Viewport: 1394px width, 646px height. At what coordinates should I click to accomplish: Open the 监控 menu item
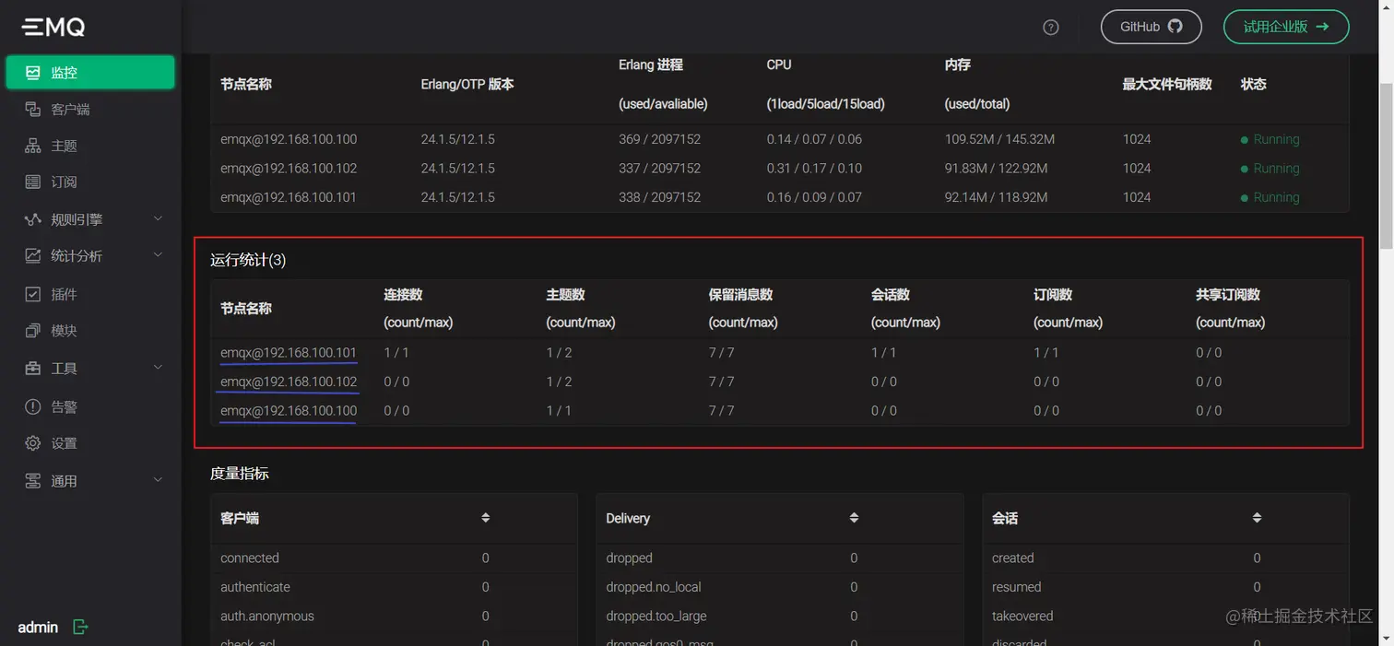90,73
